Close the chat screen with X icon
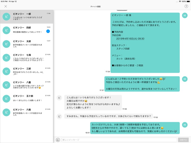This screenshot has height=143, width=191. coord(6,6)
